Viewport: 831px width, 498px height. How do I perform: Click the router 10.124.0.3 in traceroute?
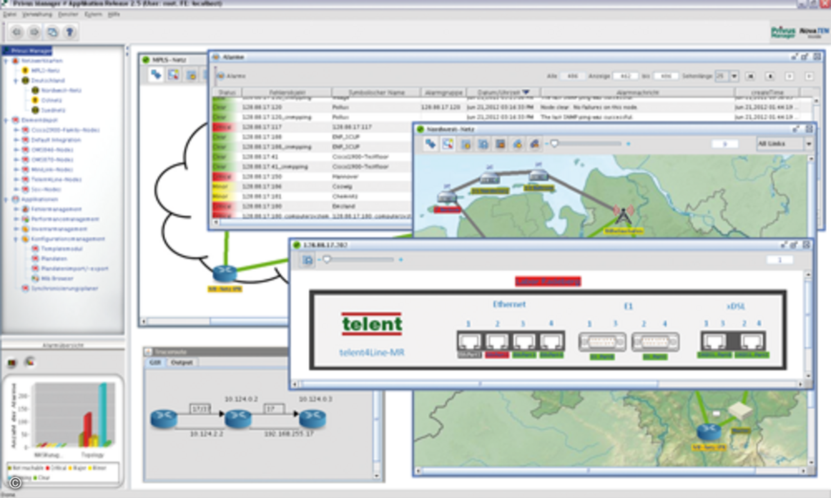[x=312, y=418]
